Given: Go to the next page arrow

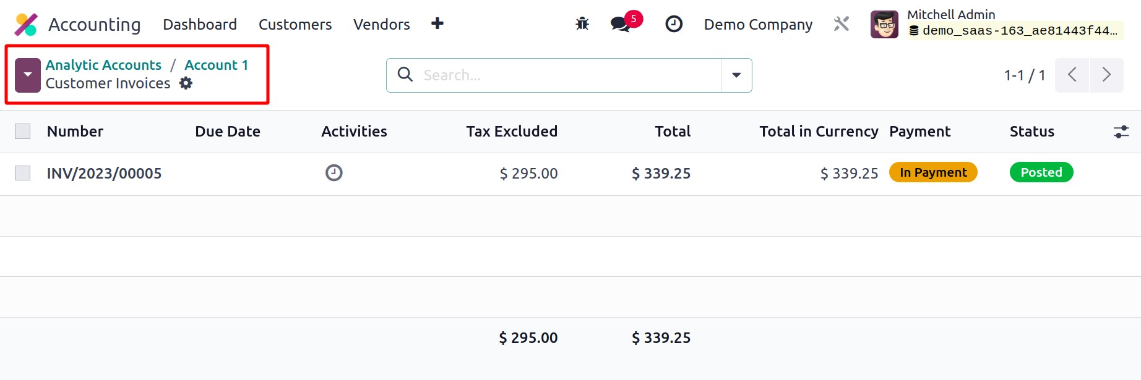Looking at the screenshot, I should click(1106, 75).
